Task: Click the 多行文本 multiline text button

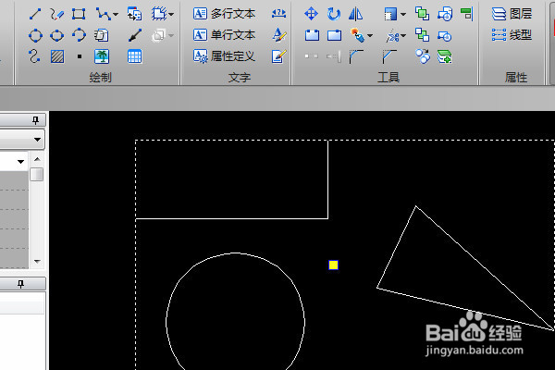Action: point(224,14)
